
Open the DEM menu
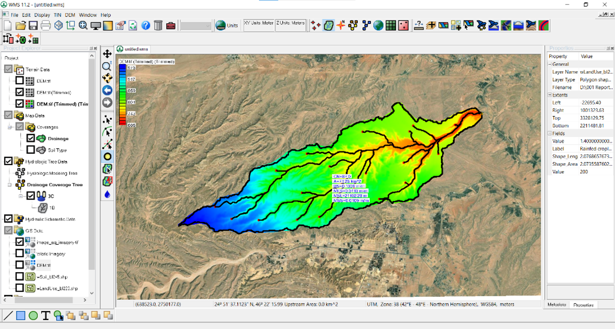coord(70,15)
